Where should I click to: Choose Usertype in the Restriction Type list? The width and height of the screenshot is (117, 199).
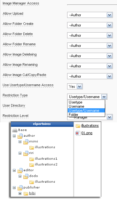86,102
